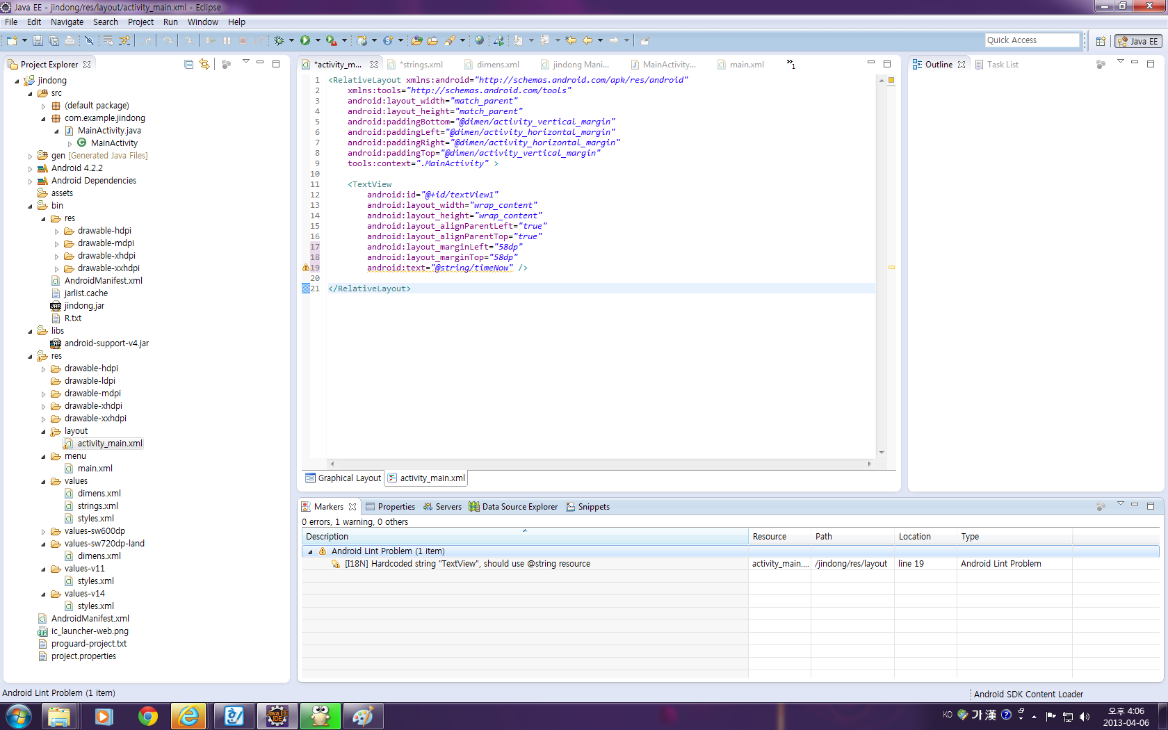Screen dimensions: 1168x730
Task: Toggle Link with Editor in Project Explorer
Action: tap(204, 64)
